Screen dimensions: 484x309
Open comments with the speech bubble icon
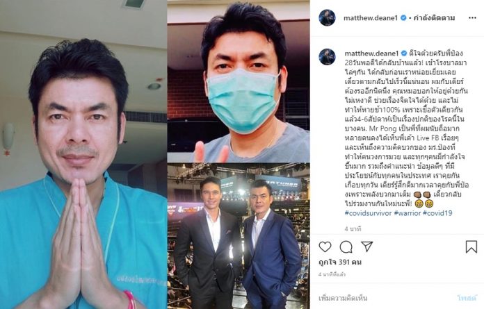tap(346, 247)
